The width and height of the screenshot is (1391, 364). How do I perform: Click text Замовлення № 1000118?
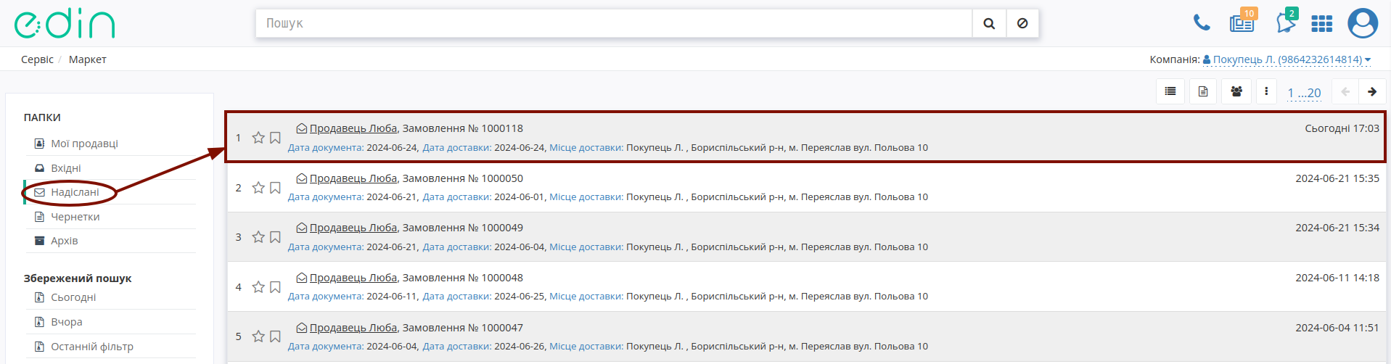[463, 128]
